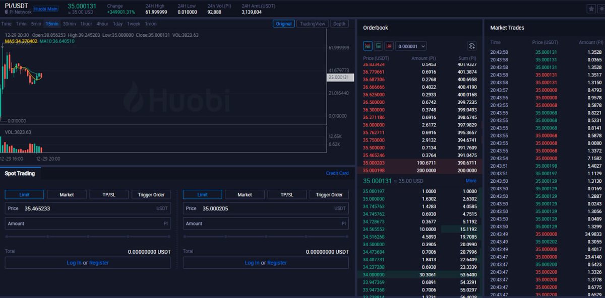
Task: Switch chart to 30min interval
Action: pyautogui.click(x=69, y=24)
